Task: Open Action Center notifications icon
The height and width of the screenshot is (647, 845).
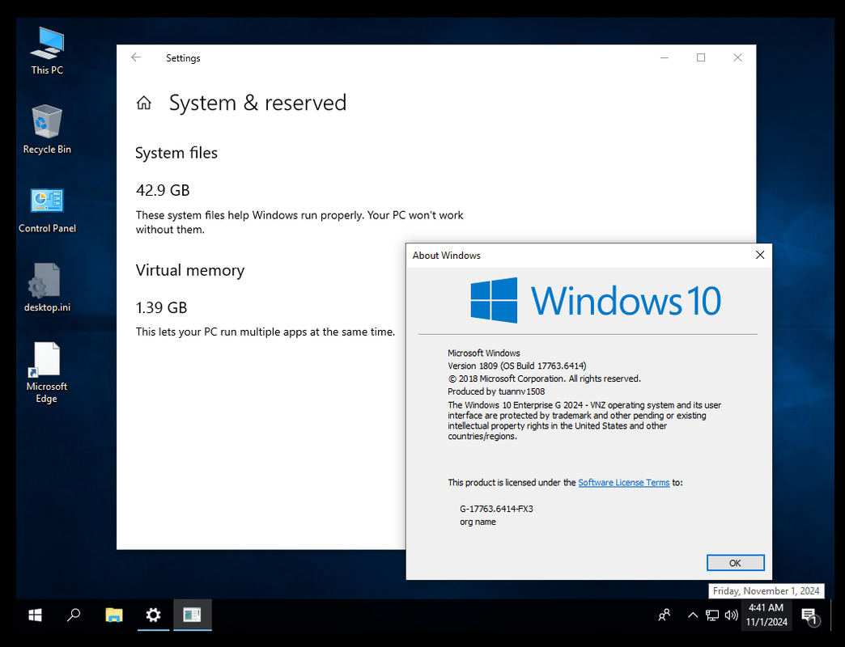Action: pos(809,615)
